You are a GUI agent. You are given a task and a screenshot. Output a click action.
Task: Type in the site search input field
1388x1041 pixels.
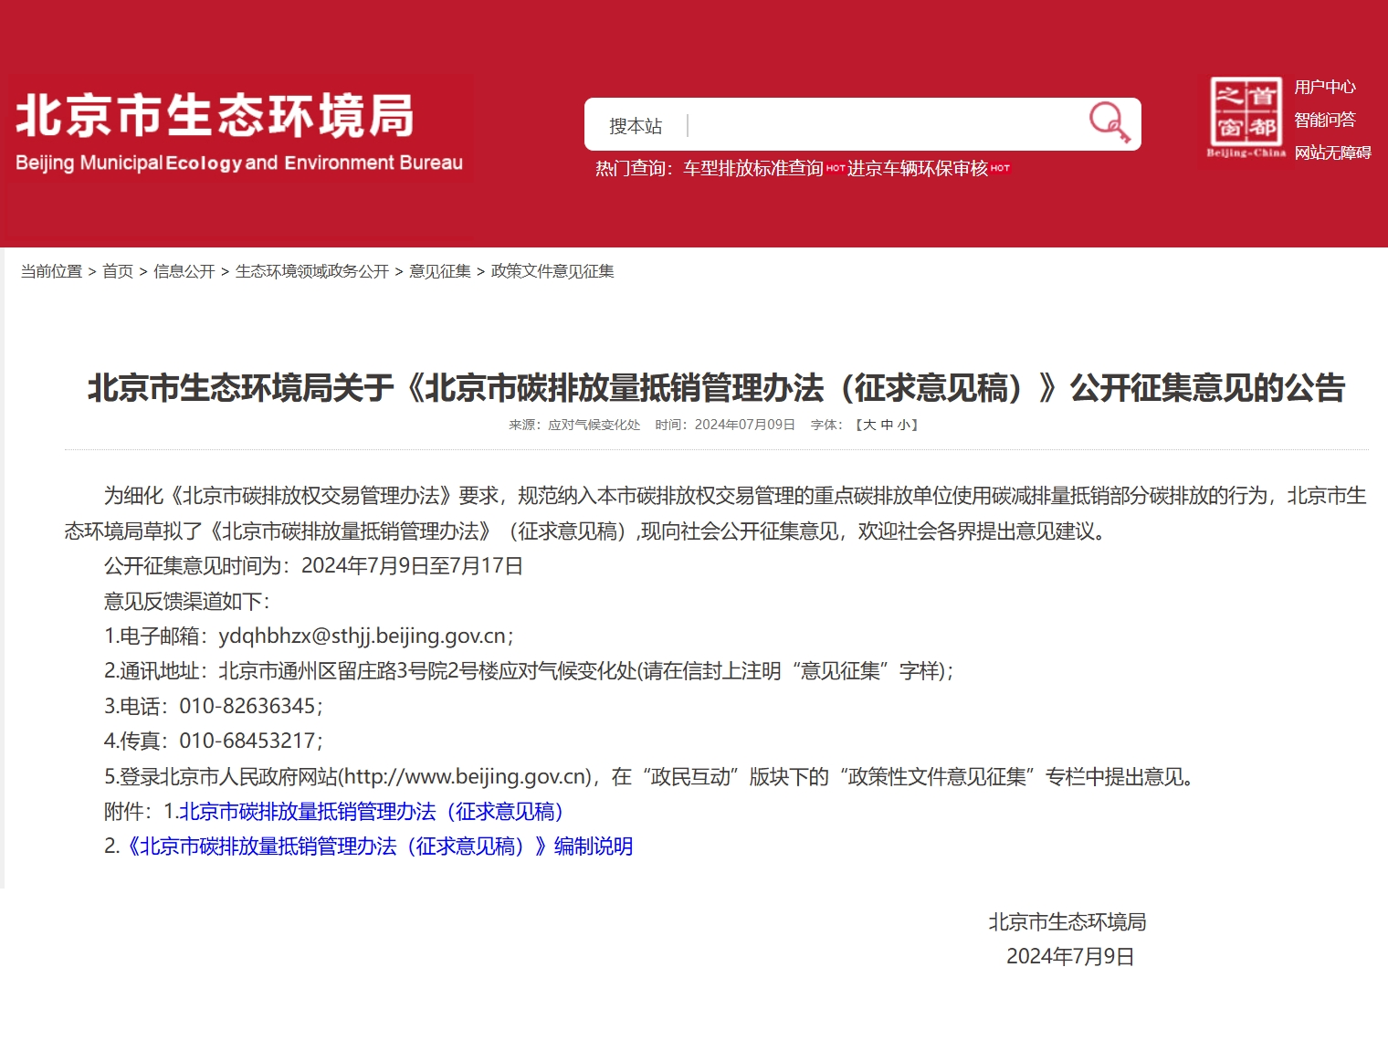pyautogui.click(x=881, y=125)
